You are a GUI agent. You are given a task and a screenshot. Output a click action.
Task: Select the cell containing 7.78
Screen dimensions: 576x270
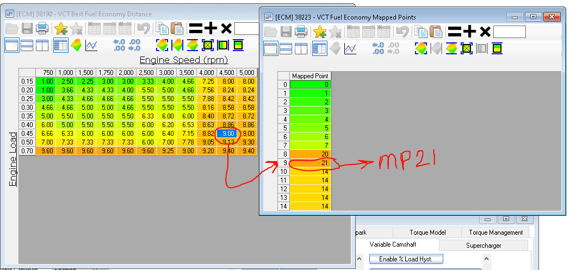187,142
